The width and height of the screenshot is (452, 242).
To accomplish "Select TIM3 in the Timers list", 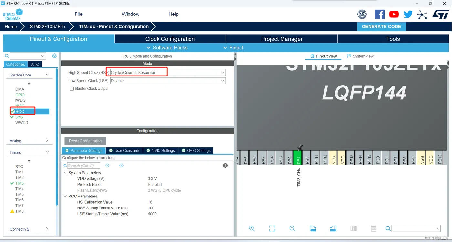I will click(19, 183).
